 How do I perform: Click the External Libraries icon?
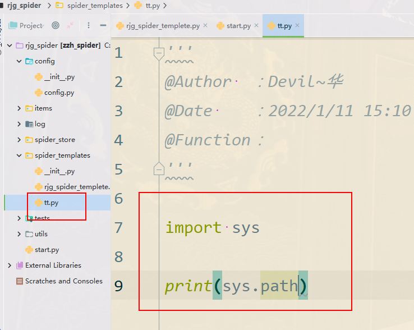(x=20, y=265)
